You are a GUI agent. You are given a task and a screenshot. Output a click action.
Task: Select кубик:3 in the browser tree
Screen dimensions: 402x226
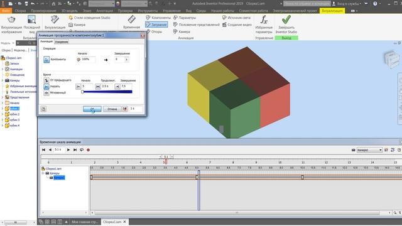pos(14,120)
